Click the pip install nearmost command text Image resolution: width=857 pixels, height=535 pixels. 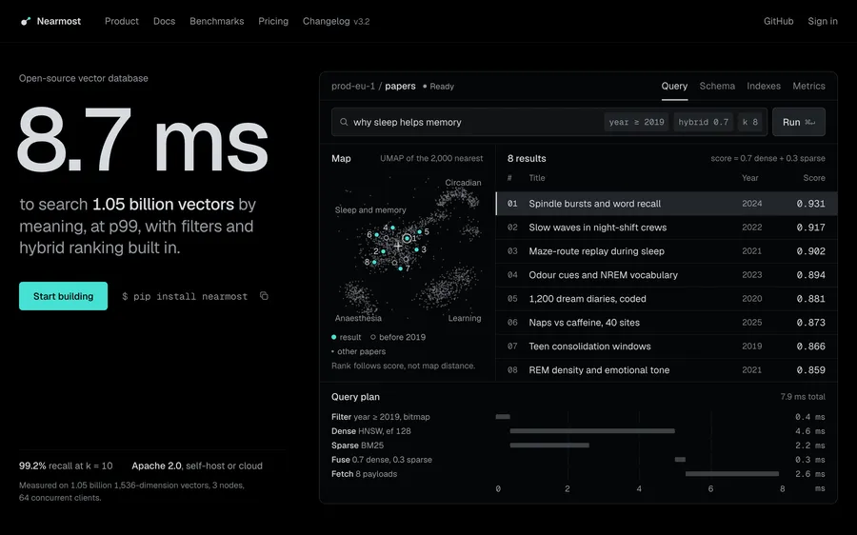click(x=185, y=296)
